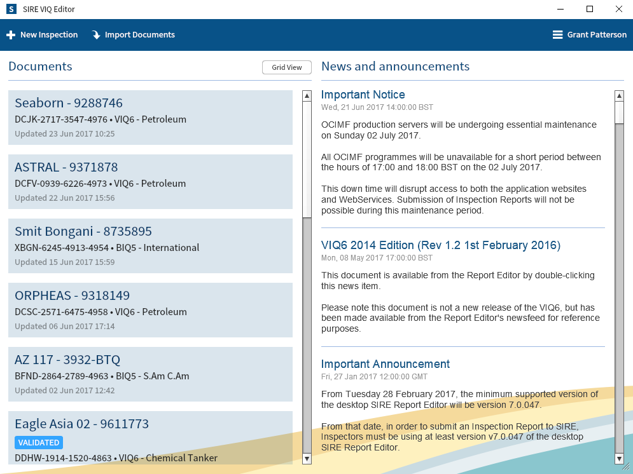Click the news panel scroll down arrow
This screenshot has width=633, height=474.
(619, 459)
